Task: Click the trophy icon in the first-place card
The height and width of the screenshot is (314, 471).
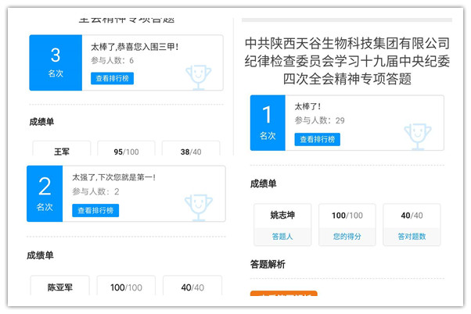Action: click(418, 136)
